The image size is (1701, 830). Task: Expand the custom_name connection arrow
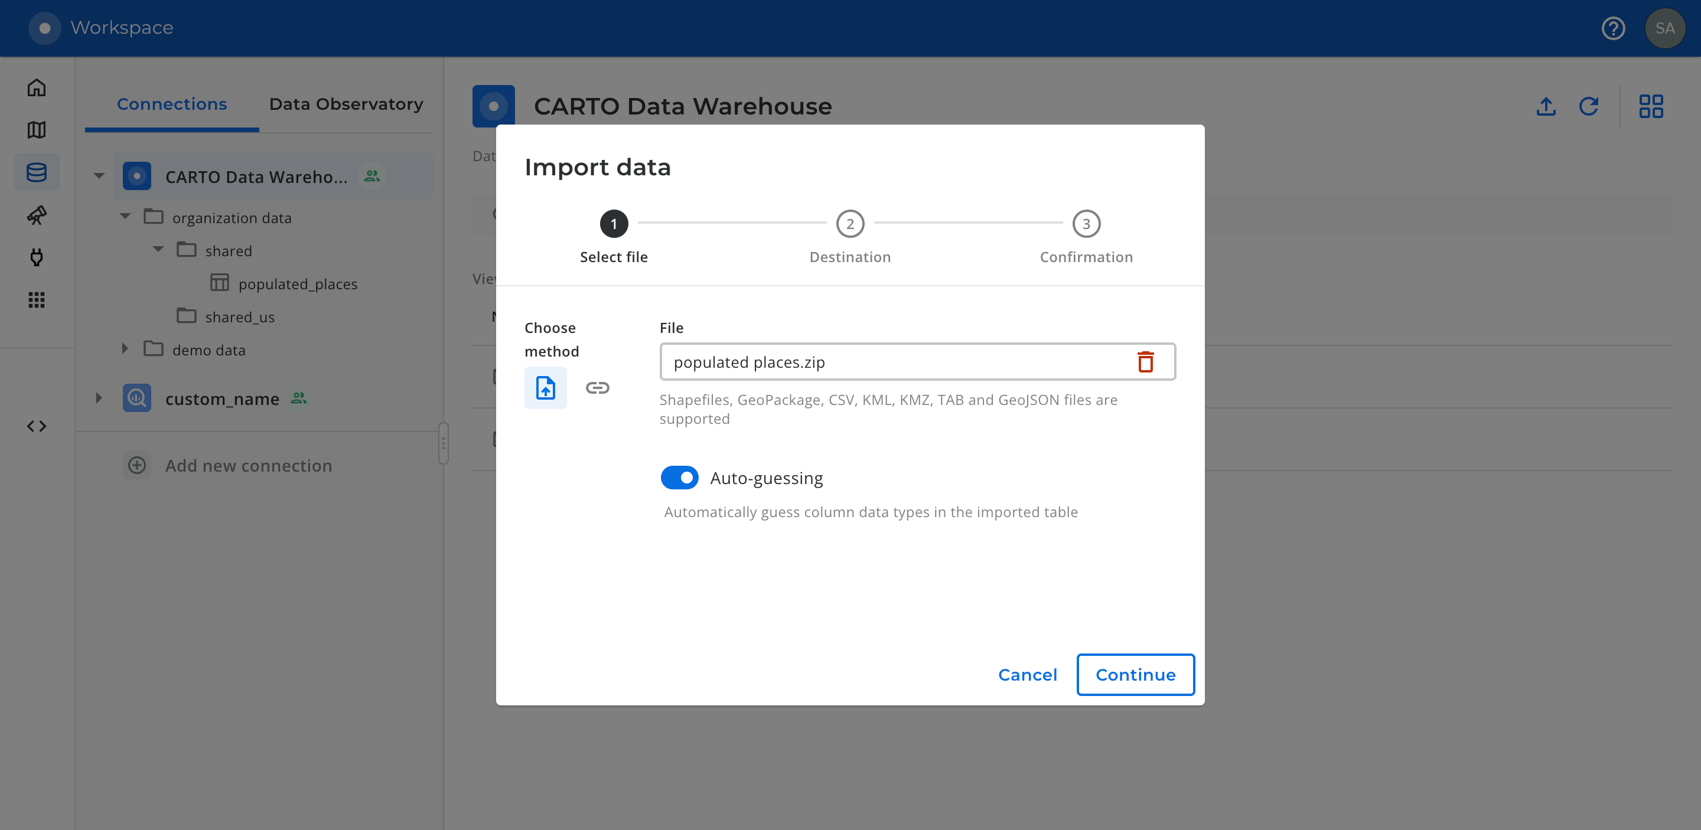[x=99, y=398]
